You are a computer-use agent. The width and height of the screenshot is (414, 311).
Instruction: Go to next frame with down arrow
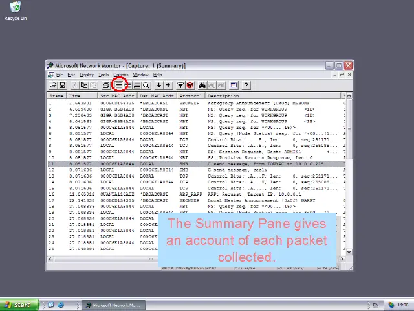(x=158, y=85)
